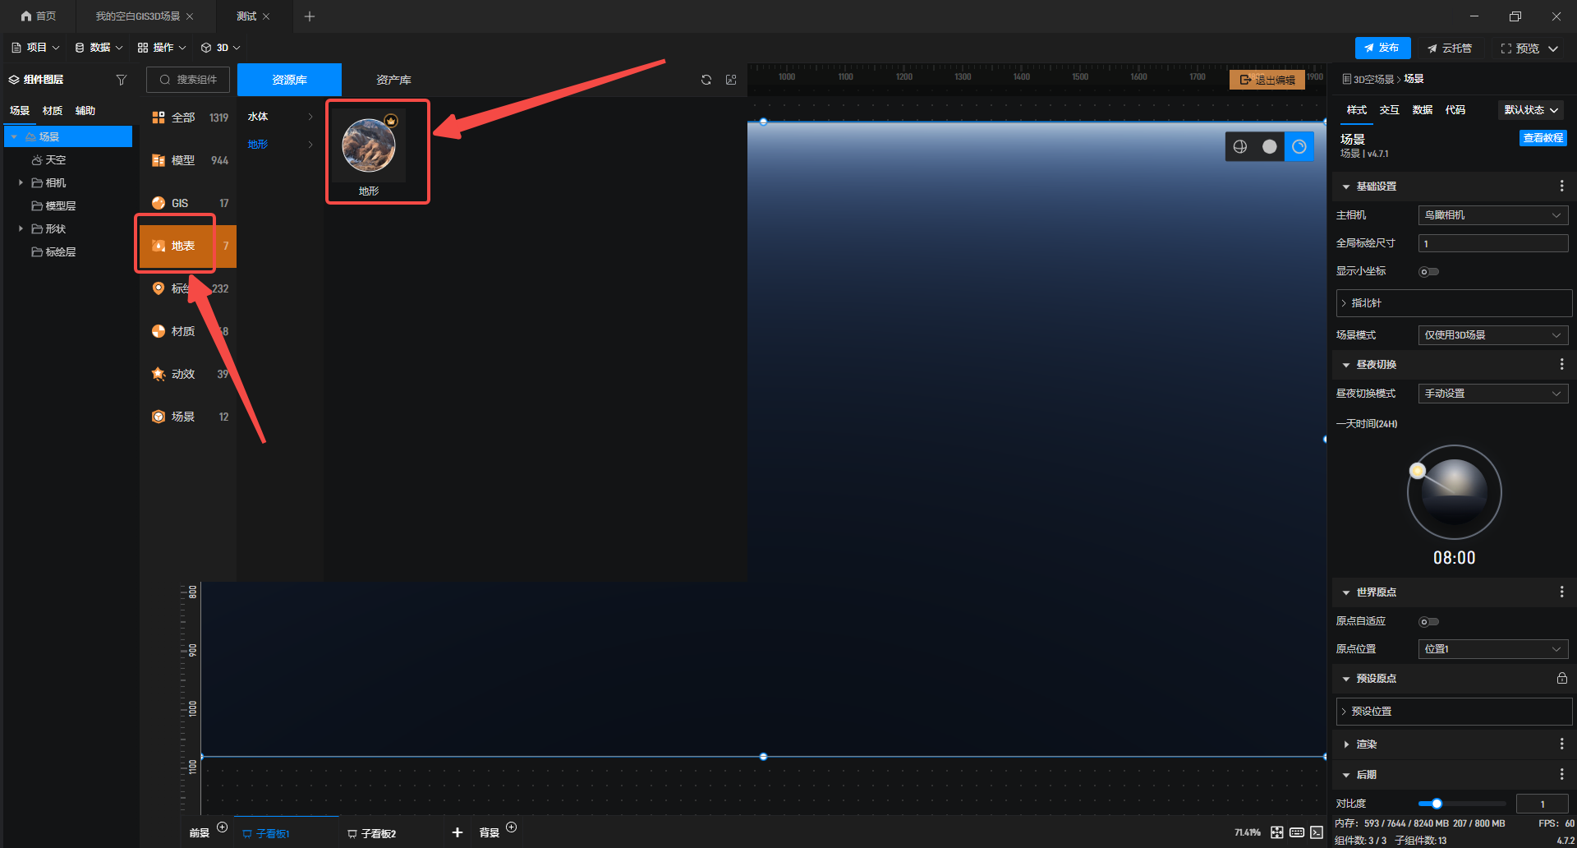Viewport: 1577px width, 848px height.
Task: Toggle the 显示小坐标 switch
Action: (1428, 272)
